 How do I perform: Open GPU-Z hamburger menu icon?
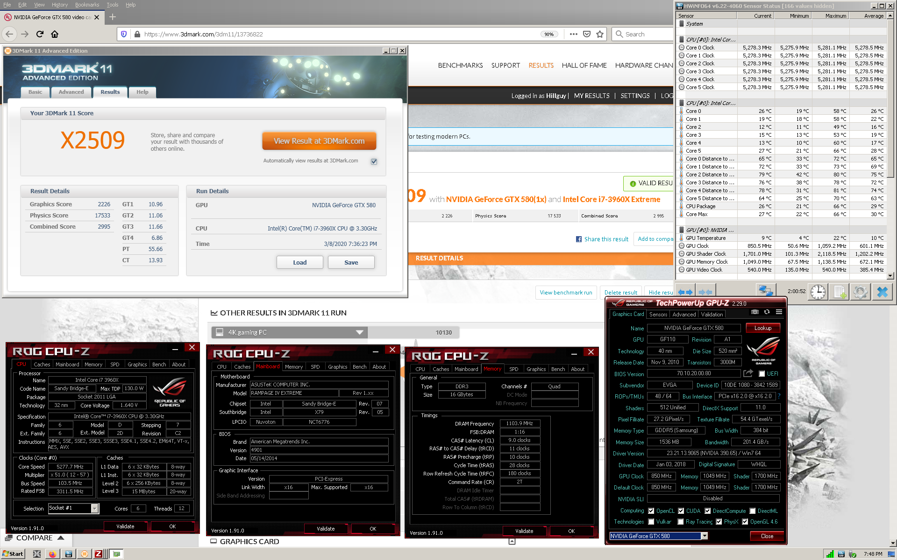[779, 312]
